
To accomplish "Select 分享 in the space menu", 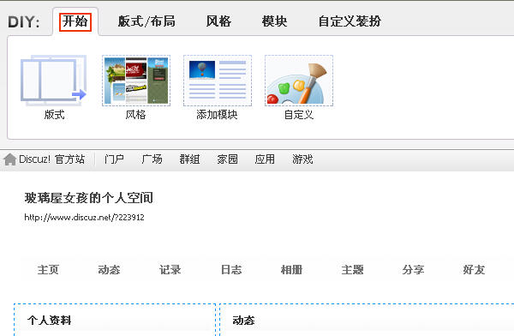I will tap(413, 270).
